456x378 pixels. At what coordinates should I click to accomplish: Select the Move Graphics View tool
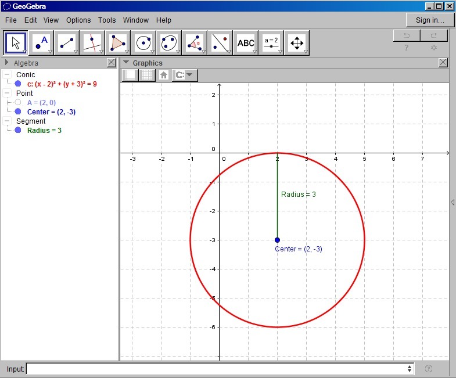click(296, 43)
